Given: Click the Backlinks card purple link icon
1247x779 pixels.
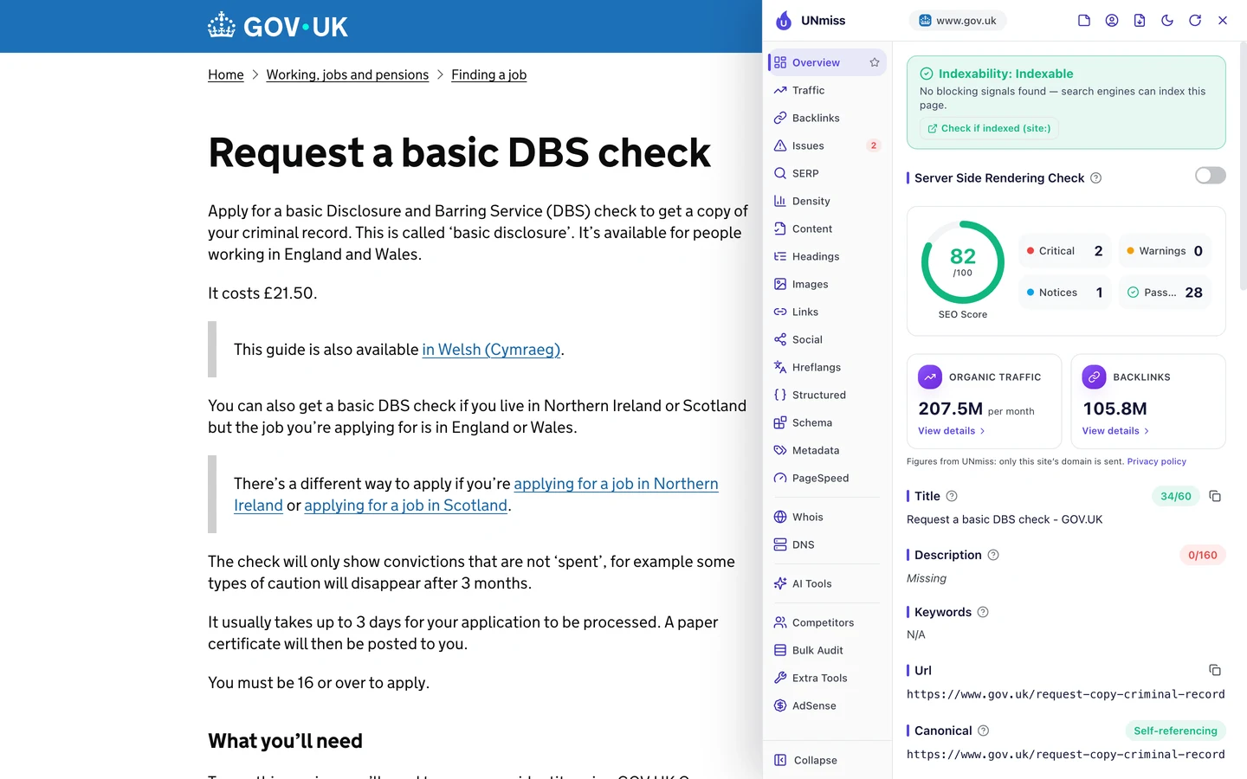Looking at the screenshot, I should tap(1094, 377).
